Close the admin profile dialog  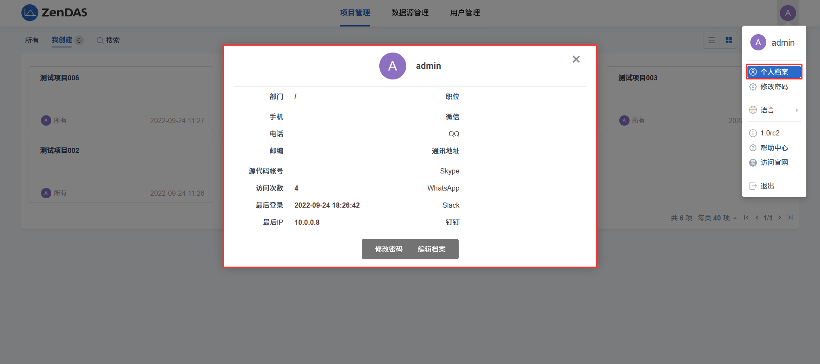[576, 59]
